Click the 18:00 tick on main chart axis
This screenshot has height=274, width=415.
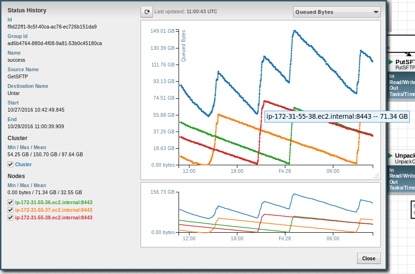pos(236,171)
